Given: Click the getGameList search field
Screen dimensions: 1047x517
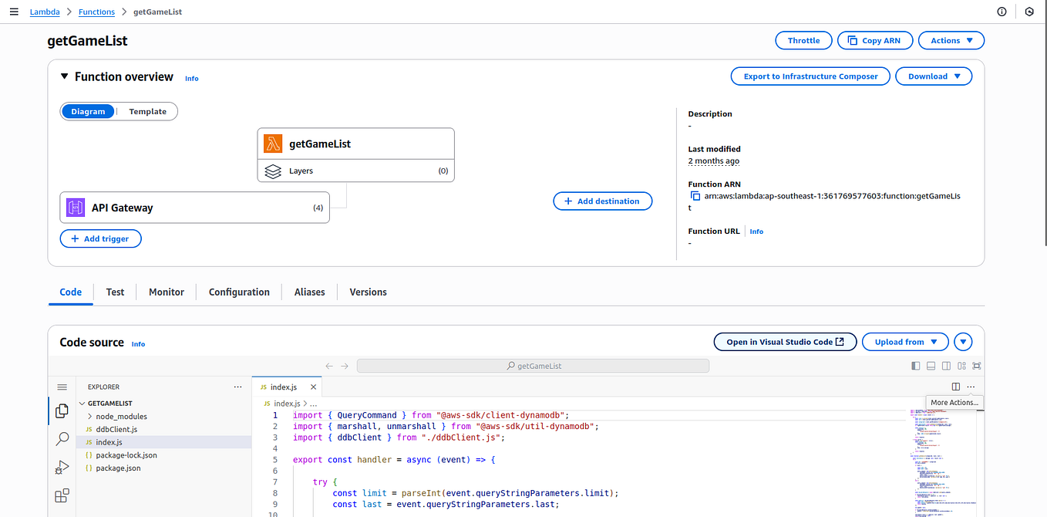Looking at the screenshot, I should click(x=533, y=365).
